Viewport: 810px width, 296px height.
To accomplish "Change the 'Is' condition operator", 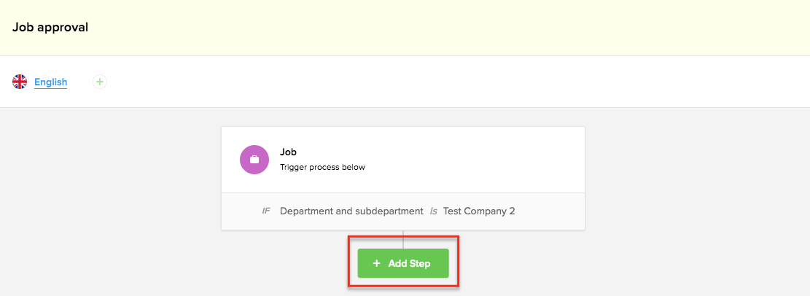I will pyautogui.click(x=433, y=211).
